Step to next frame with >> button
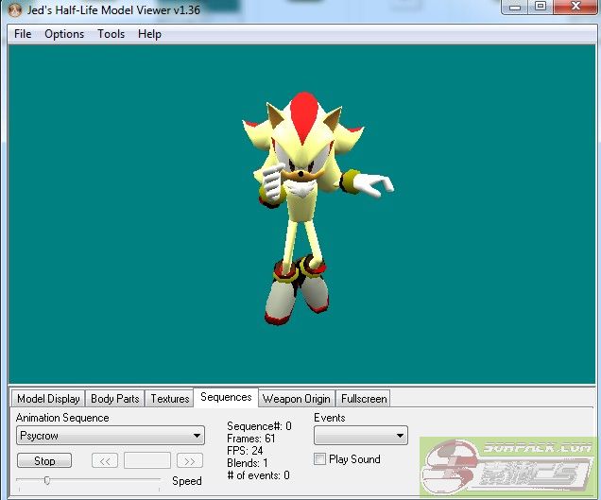This screenshot has height=500, width=601. click(x=189, y=461)
